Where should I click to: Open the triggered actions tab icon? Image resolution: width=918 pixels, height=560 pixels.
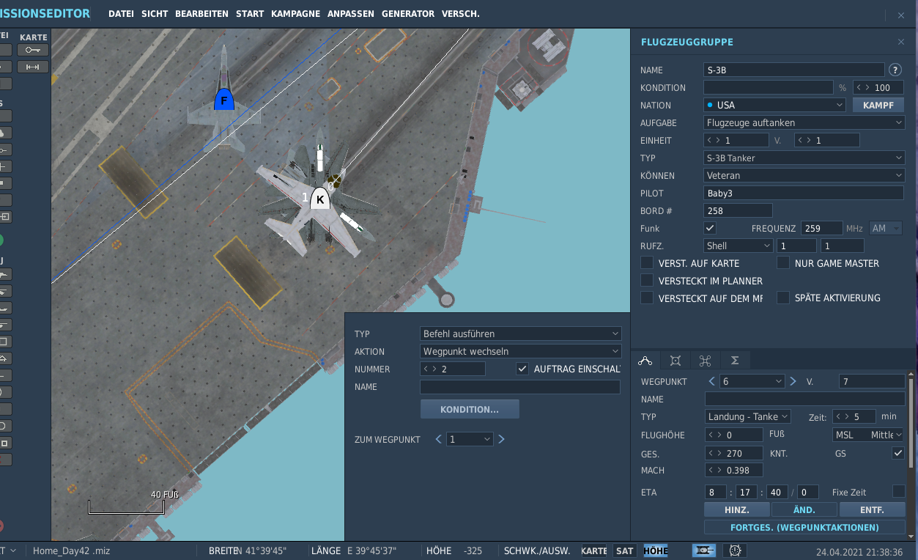pos(705,360)
